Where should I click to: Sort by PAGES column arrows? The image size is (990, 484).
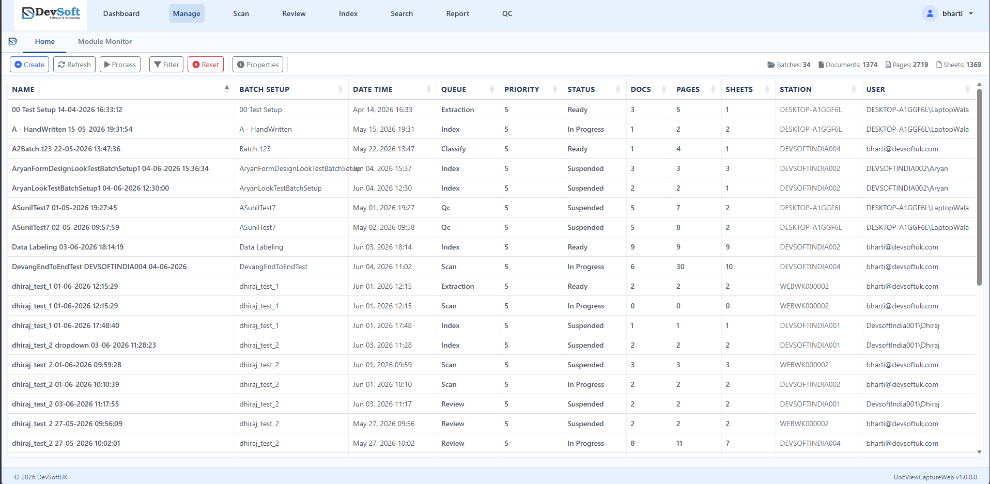(x=713, y=89)
